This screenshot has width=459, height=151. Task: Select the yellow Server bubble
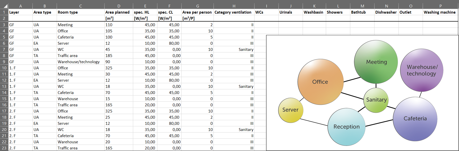(291, 110)
